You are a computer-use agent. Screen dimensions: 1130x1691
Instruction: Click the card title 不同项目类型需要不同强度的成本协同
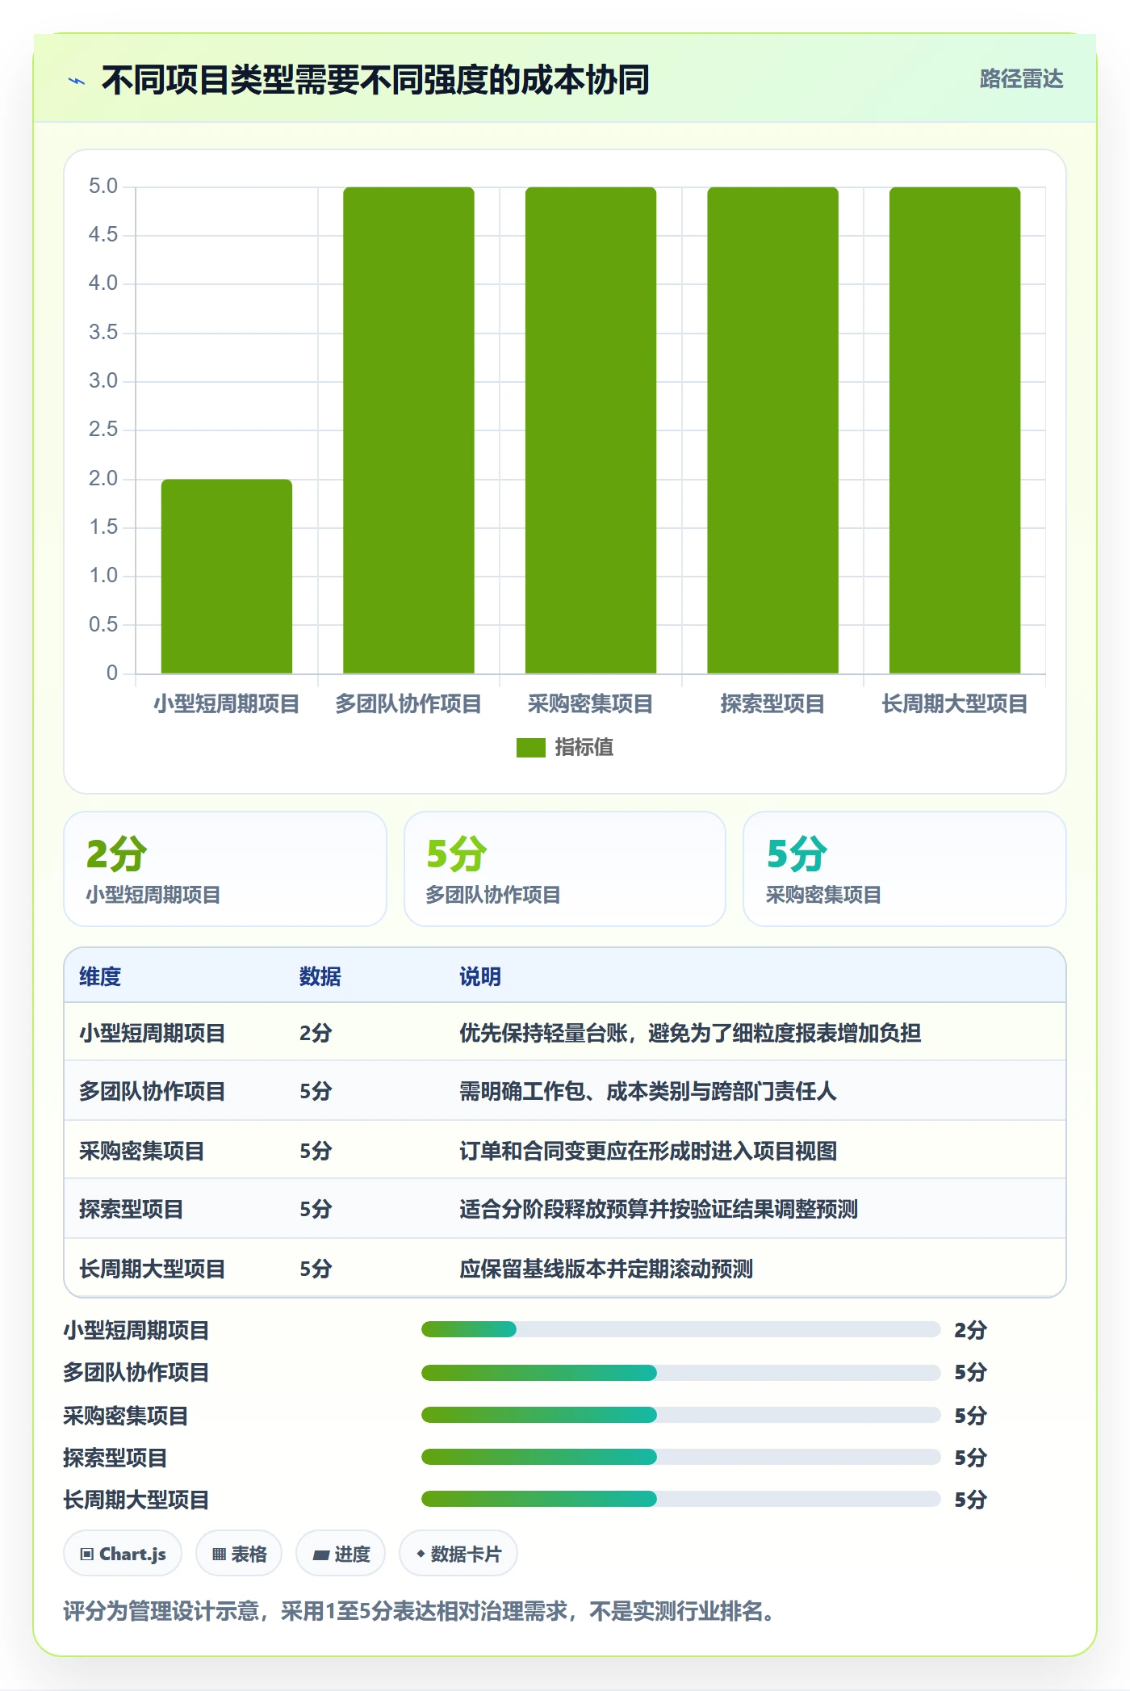click(x=375, y=80)
